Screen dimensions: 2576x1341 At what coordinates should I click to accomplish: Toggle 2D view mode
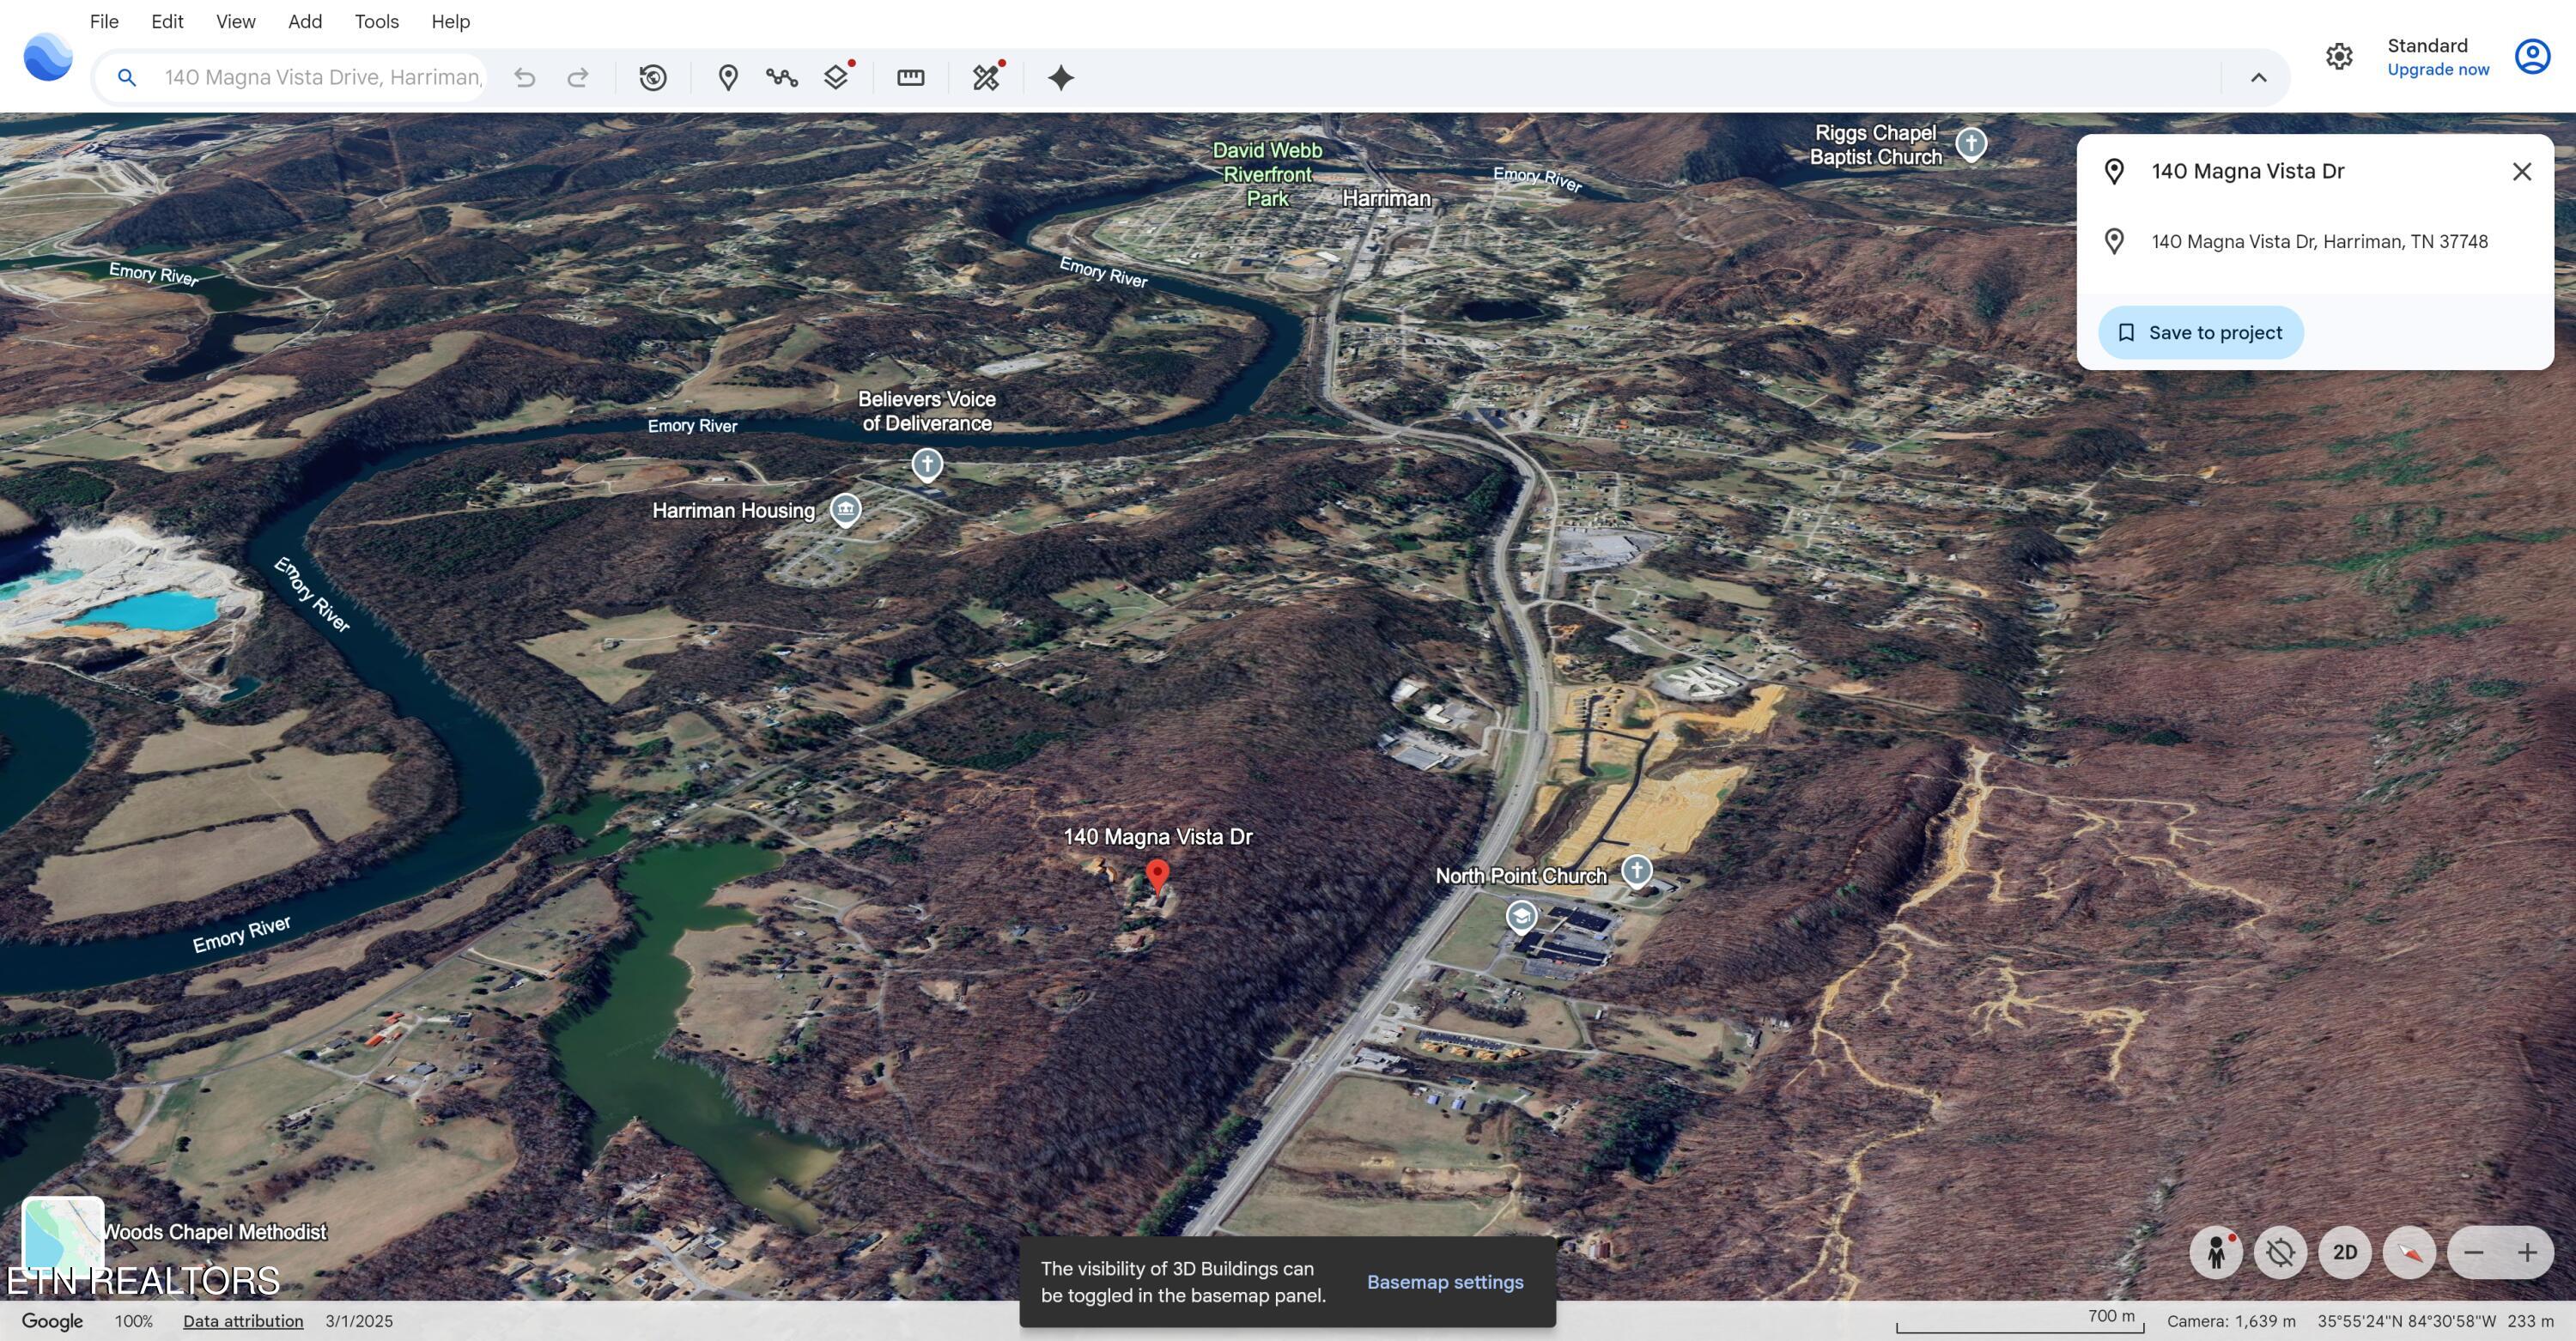click(x=2344, y=1252)
